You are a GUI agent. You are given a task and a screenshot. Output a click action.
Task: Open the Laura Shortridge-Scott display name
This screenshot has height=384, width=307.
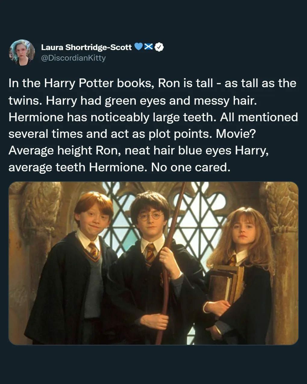click(x=86, y=47)
